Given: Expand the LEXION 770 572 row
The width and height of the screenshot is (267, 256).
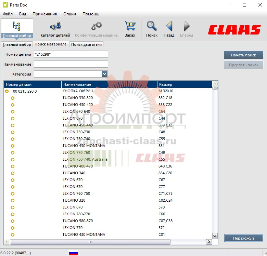Looking at the screenshot, I should click(13, 228).
